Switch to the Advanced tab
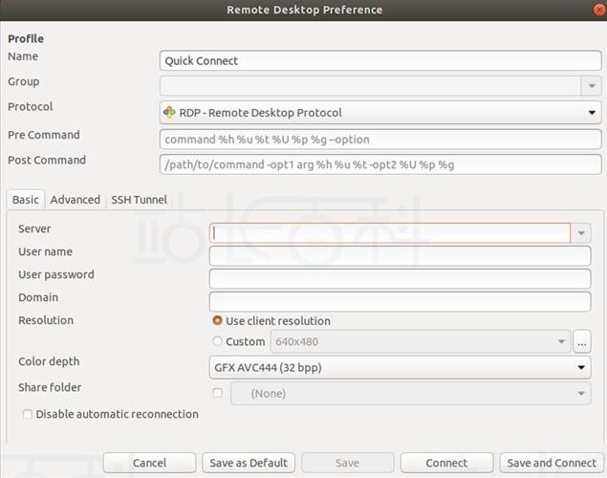Image resolution: width=607 pixels, height=478 pixels. pos(76,200)
